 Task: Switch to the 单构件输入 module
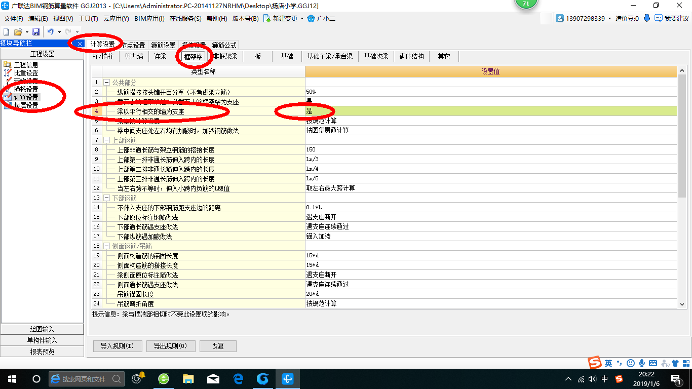42,340
